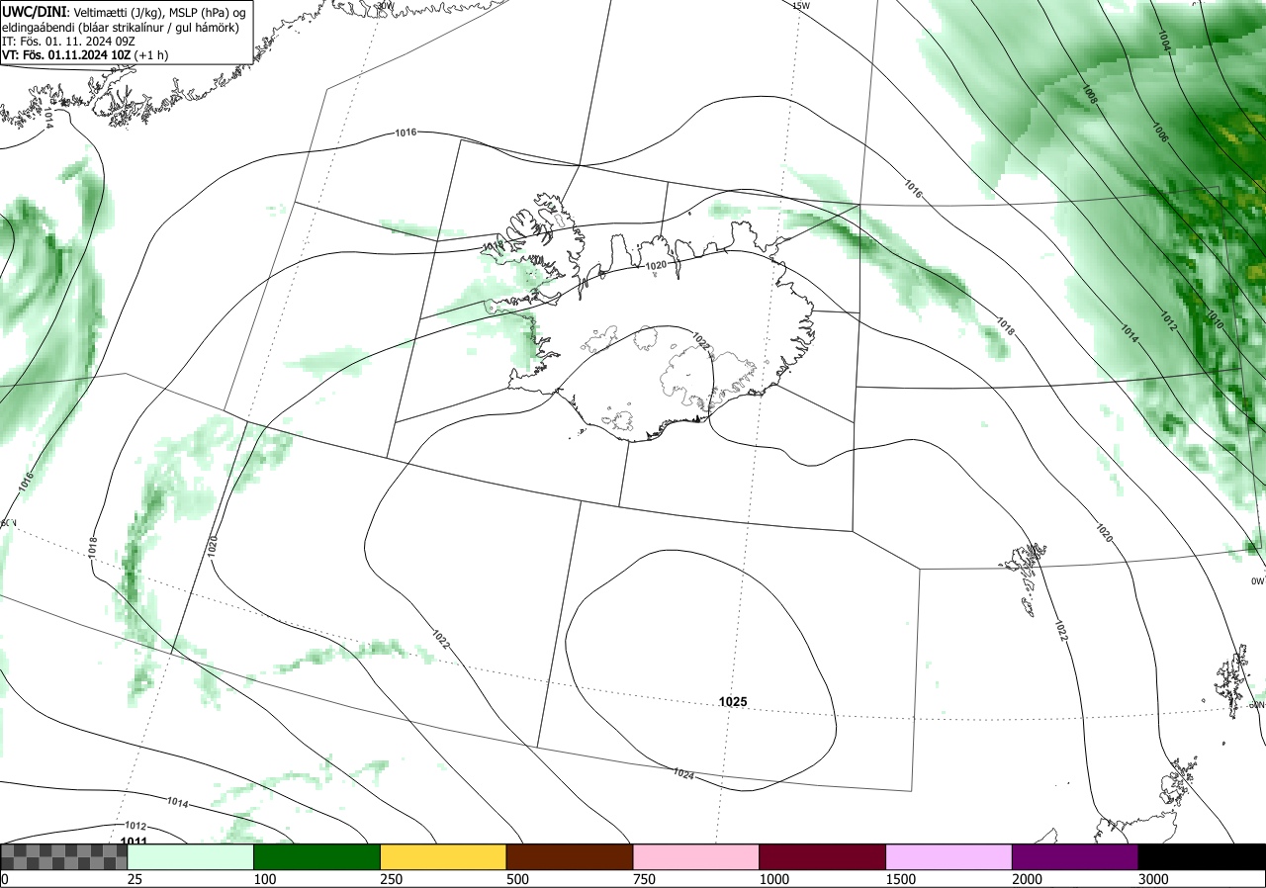This screenshot has height=888, width=1266.
Task: Click the pink 750–1000 legend swatch
Action: click(696, 856)
